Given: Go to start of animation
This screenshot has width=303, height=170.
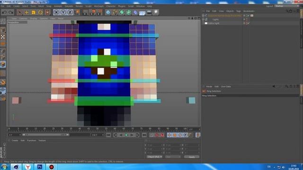Looking at the screenshot, I should tap(108, 135).
